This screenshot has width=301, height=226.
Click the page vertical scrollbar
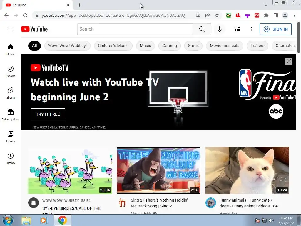pyautogui.click(x=299, y=37)
